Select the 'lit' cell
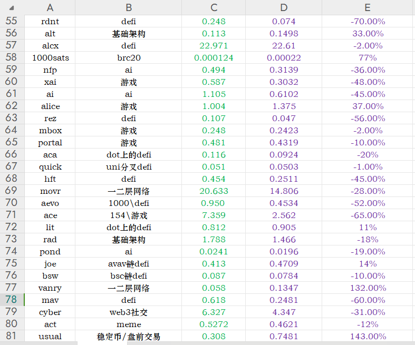Screen dimensions: 415x345 50,227
